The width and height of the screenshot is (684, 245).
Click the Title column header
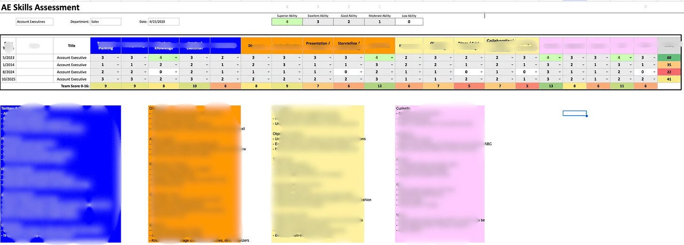point(71,45)
